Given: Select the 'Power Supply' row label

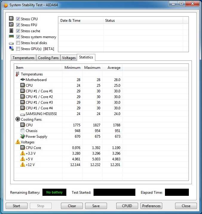Looking at the screenshot, I should click(36, 137).
